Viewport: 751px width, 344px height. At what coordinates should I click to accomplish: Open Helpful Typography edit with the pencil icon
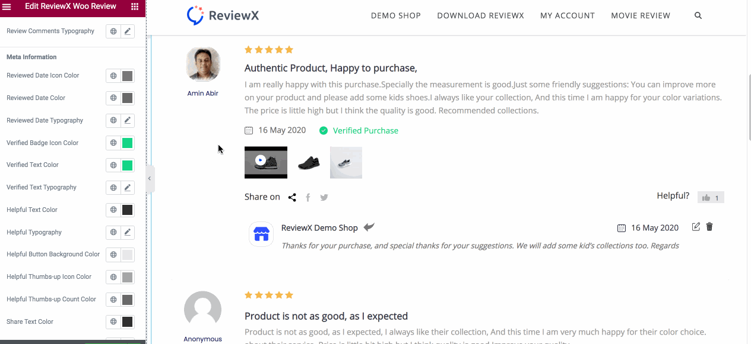pyautogui.click(x=127, y=232)
